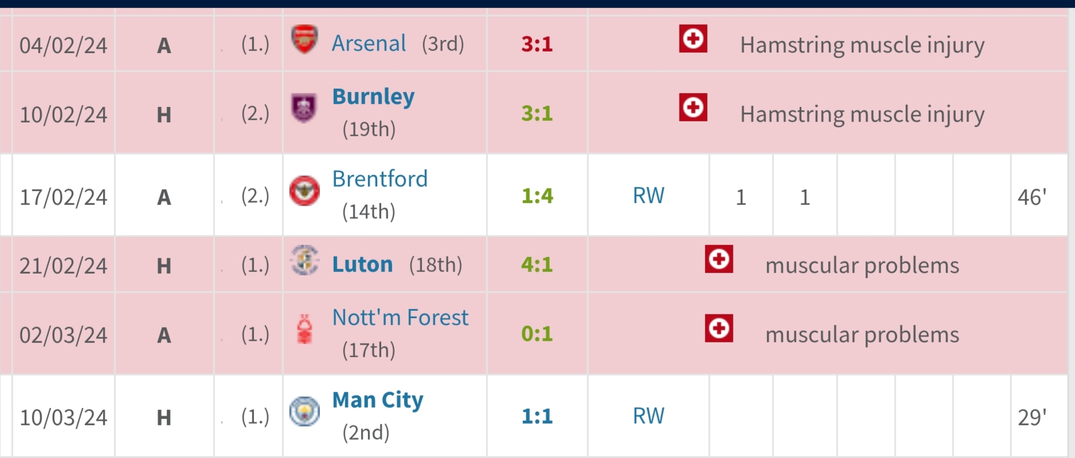This screenshot has width=1075, height=458.
Task: Open the Man City team link
Action: [x=378, y=400]
